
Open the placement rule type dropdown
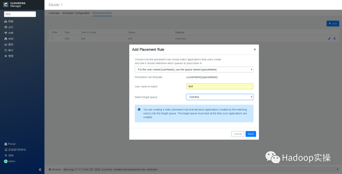(194, 69)
